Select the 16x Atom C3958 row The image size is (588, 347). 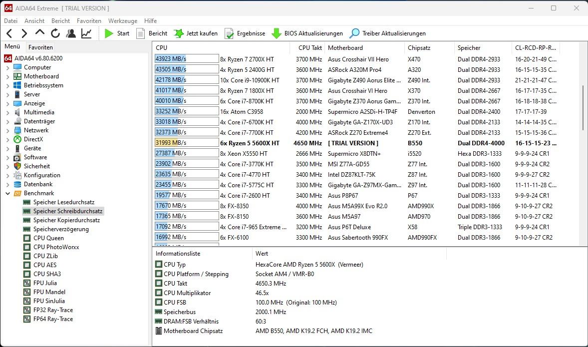356,112
